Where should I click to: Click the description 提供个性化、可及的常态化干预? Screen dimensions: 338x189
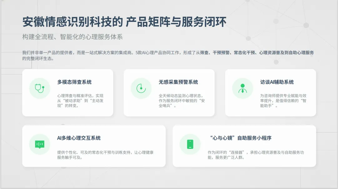point(105,155)
